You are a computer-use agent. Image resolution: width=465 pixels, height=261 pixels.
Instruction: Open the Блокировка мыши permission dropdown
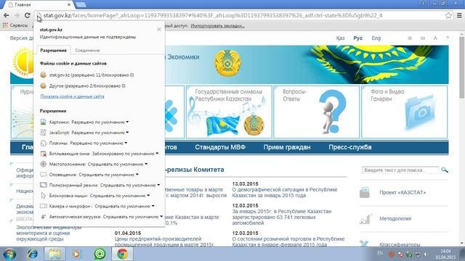120,196
